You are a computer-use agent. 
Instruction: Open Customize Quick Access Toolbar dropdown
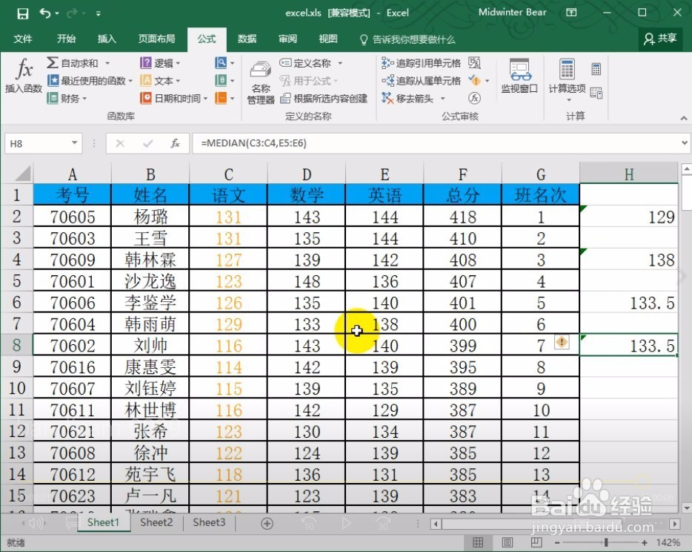[x=98, y=13]
